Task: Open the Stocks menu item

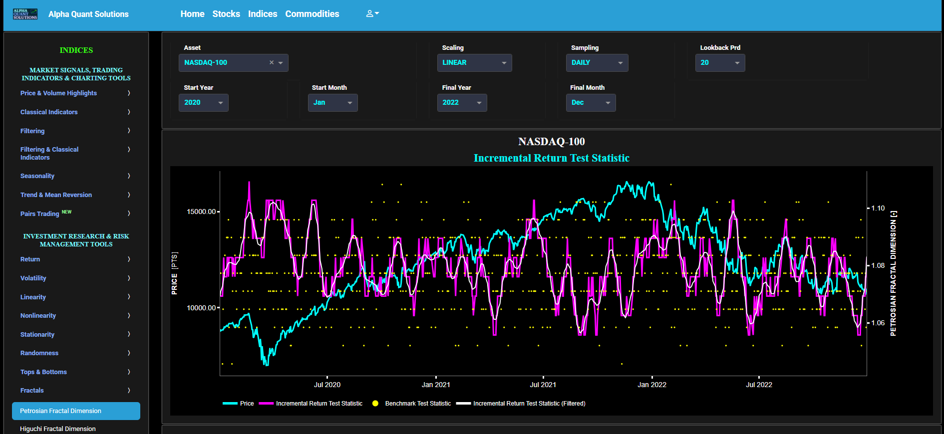Action: [x=226, y=14]
